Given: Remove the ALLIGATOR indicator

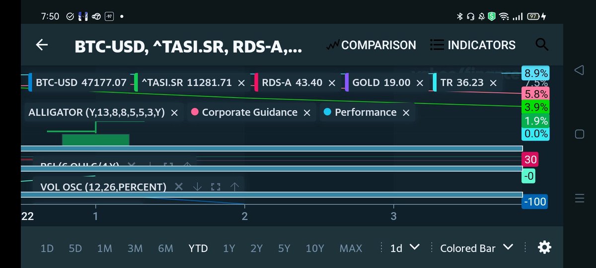Looking at the screenshot, I should coord(174,113).
